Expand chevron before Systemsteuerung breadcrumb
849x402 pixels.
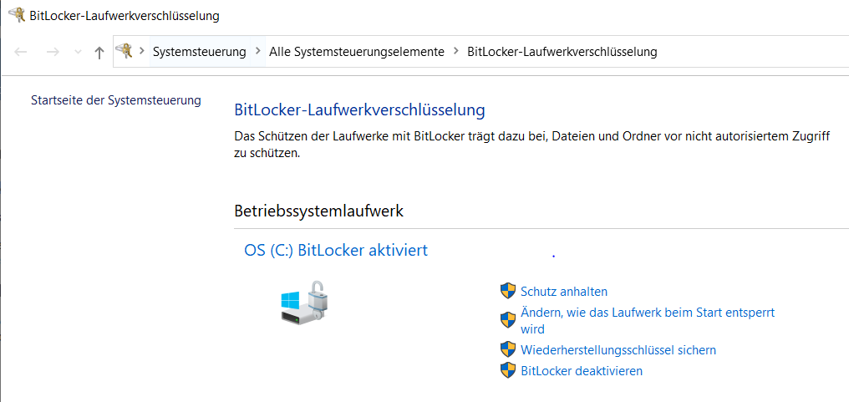(x=142, y=52)
